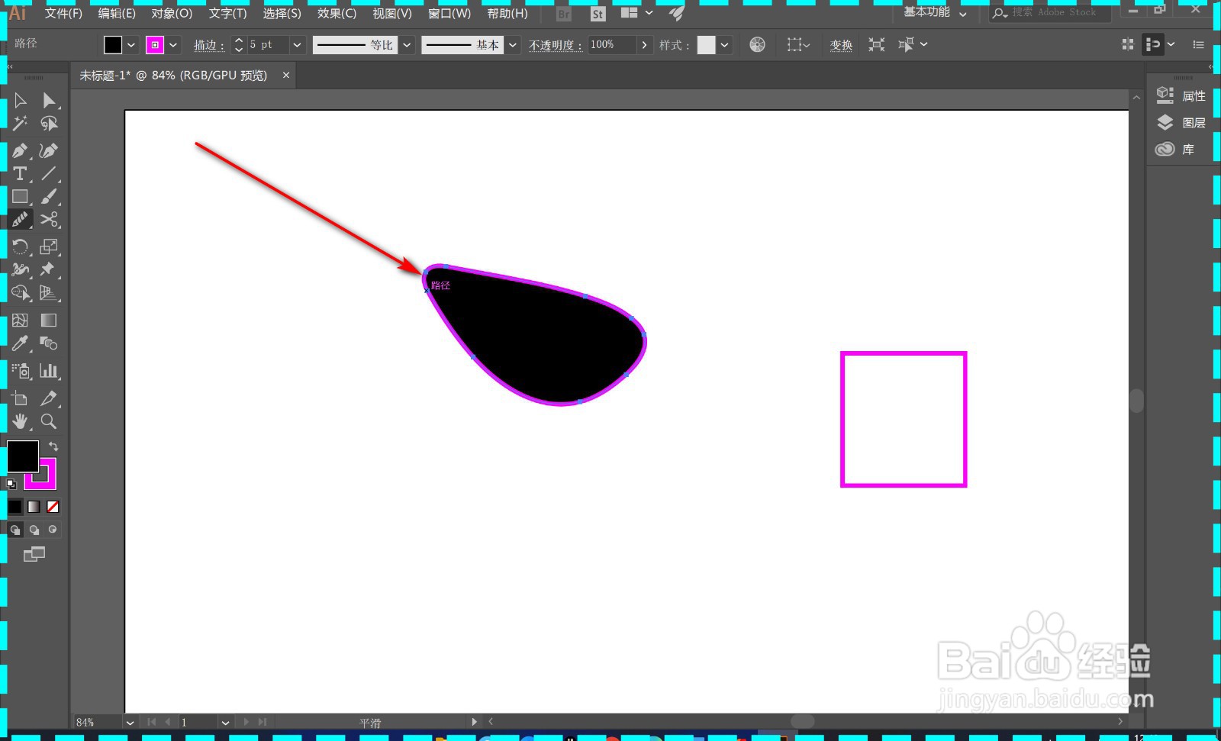Select the Perspective Grid tool
Image resolution: width=1221 pixels, height=741 pixels.
49,293
